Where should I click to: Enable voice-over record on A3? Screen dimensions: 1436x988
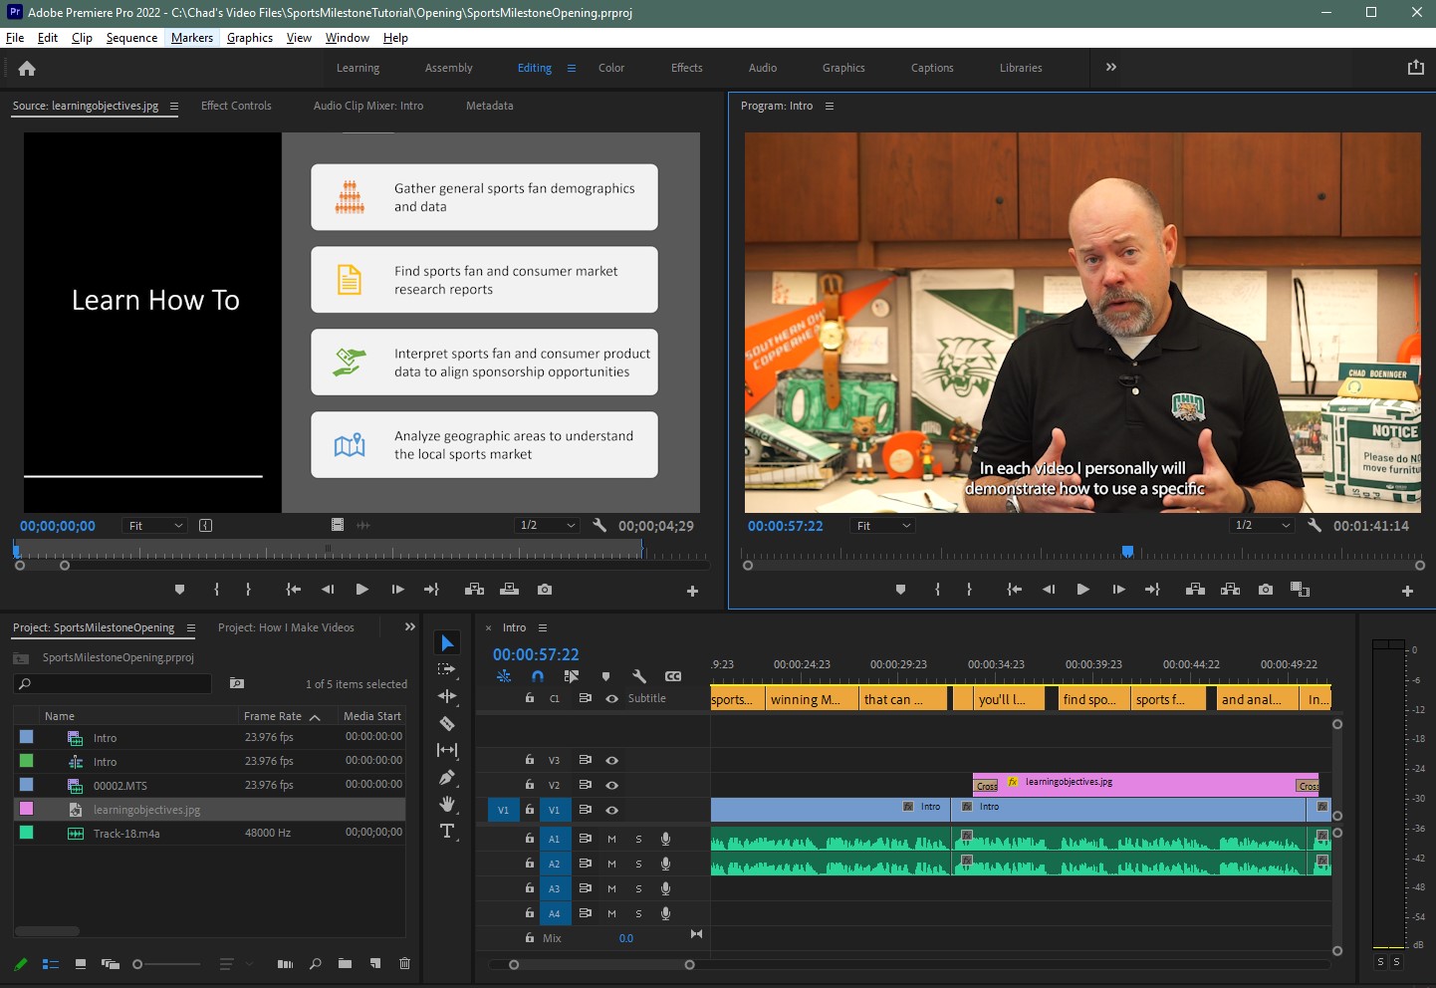click(x=665, y=888)
